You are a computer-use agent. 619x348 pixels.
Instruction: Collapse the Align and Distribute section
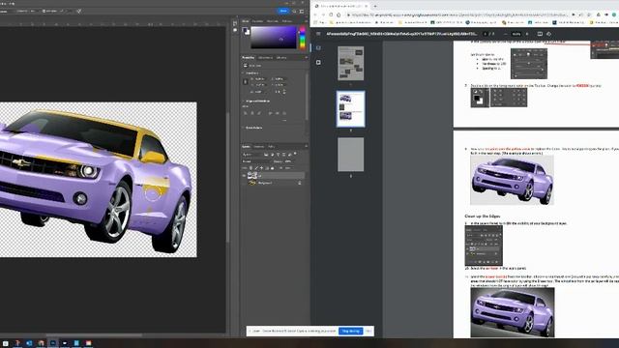tap(243, 101)
